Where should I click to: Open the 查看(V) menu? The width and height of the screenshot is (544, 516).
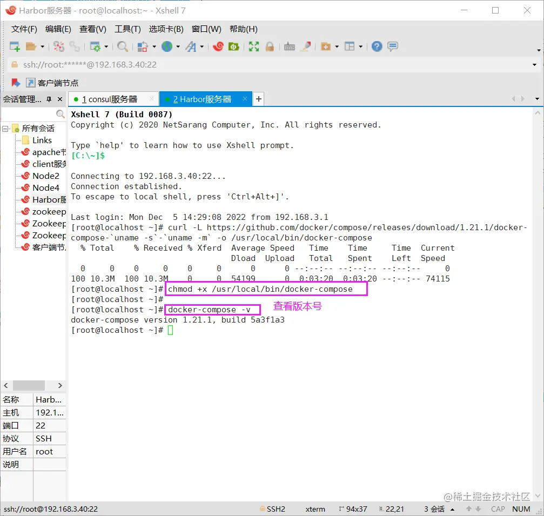click(92, 29)
